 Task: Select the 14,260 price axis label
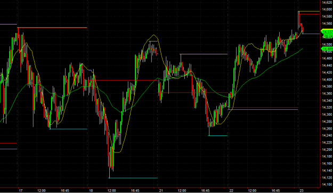(327, 128)
